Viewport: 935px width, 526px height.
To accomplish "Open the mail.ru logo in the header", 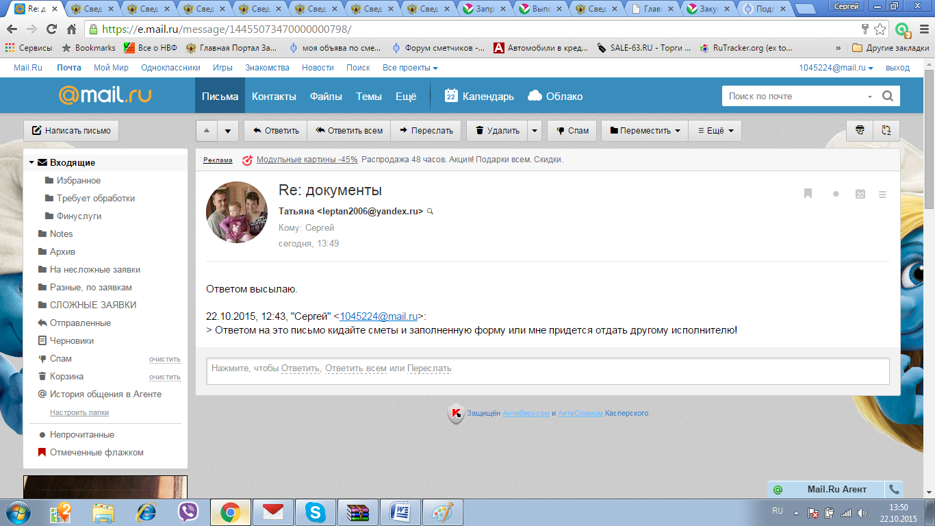I will pyautogui.click(x=105, y=95).
